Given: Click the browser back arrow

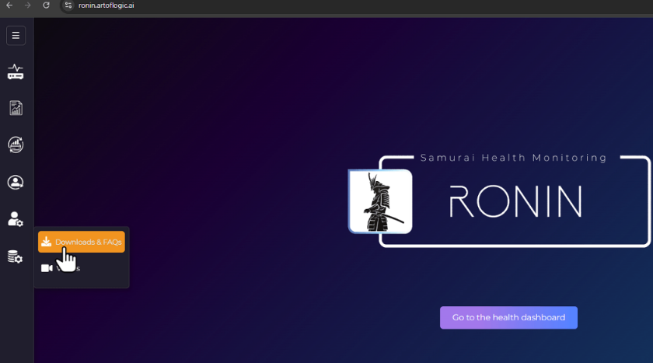Looking at the screenshot, I should tap(9, 5).
